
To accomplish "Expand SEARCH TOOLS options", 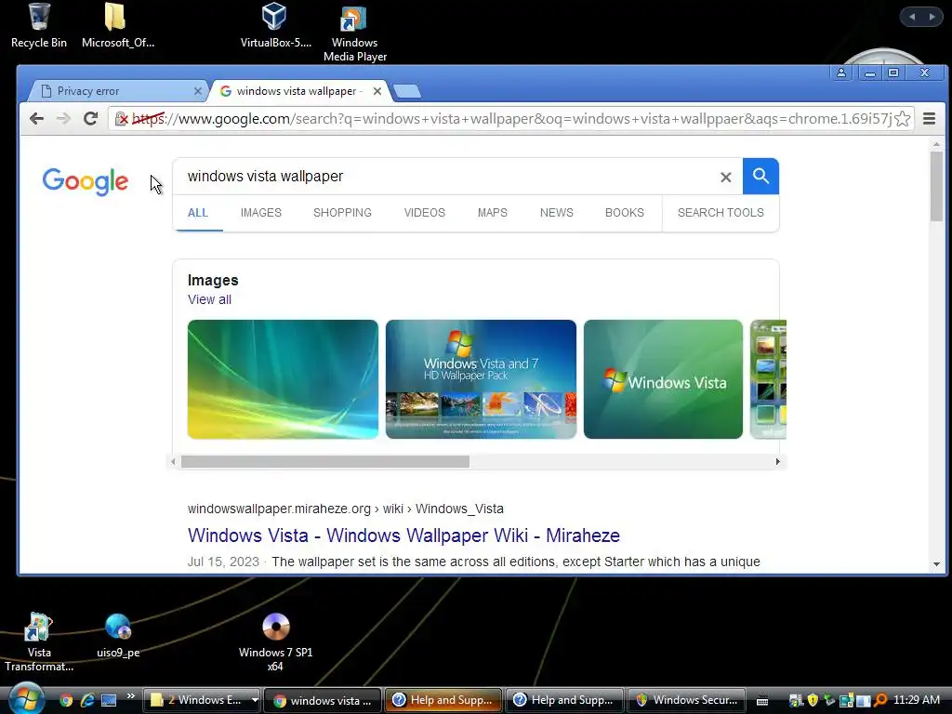I will 721,213.
